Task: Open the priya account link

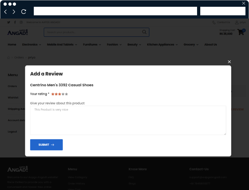Action: coord(243,22)
